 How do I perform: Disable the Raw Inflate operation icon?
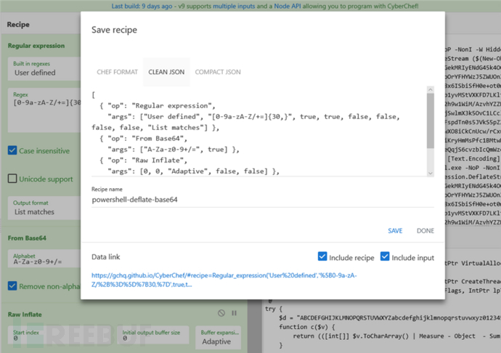click(221, 313)
